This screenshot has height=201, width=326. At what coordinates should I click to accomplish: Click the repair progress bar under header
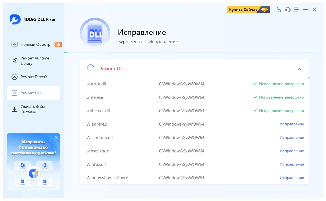194,52
